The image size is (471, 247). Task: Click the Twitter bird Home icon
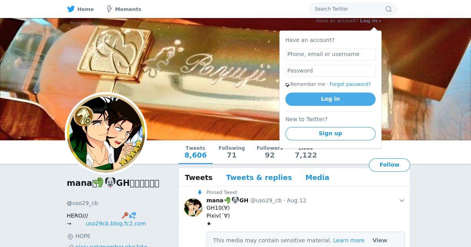pyautogui.click(x=71, y=9)
